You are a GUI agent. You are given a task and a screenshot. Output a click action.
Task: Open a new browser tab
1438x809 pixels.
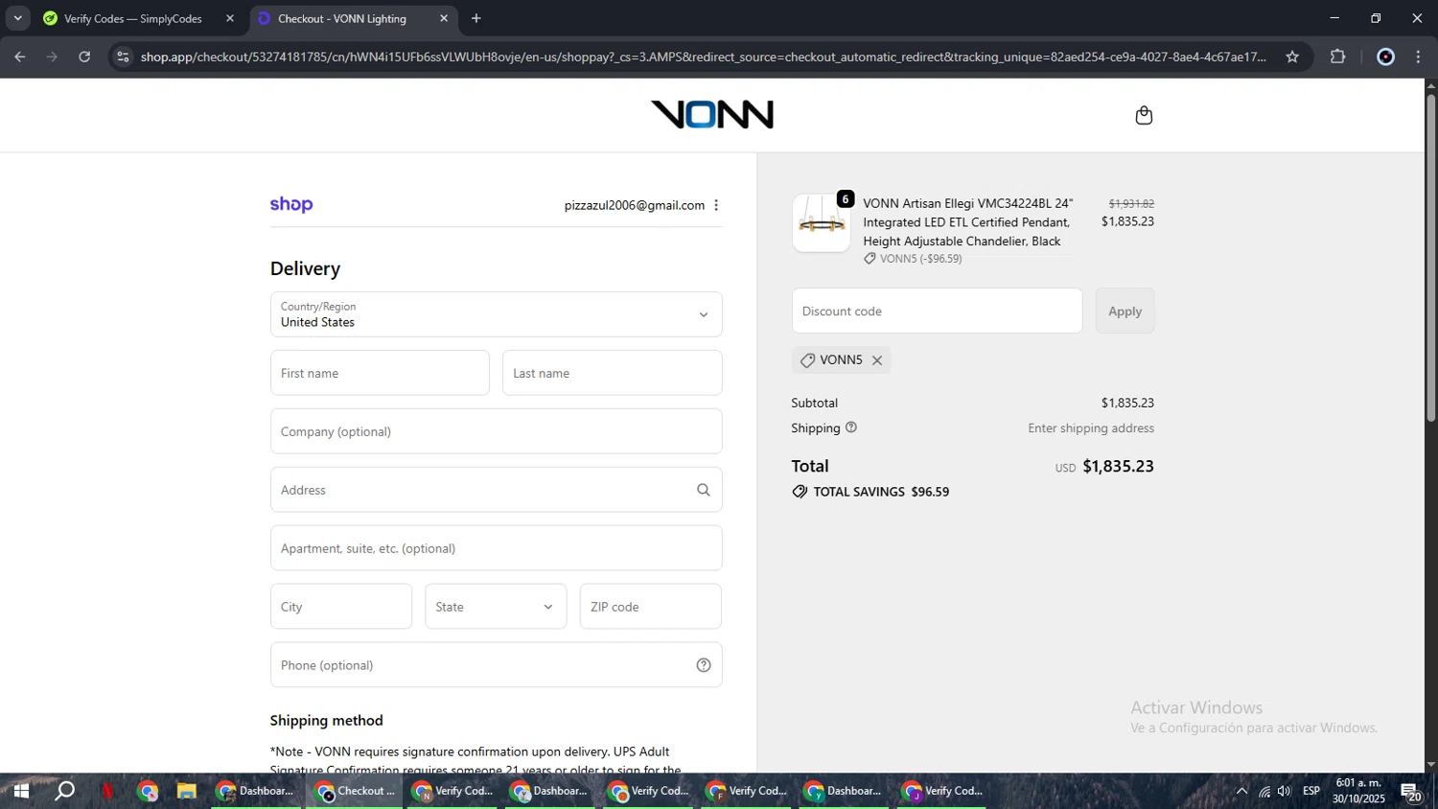pyautogui.click(x=476, y=18)
